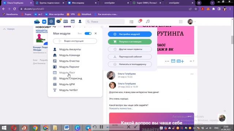Open Модуль Очистка
Viewport: 234px width, 131px height.
click(x=66, y=61)
